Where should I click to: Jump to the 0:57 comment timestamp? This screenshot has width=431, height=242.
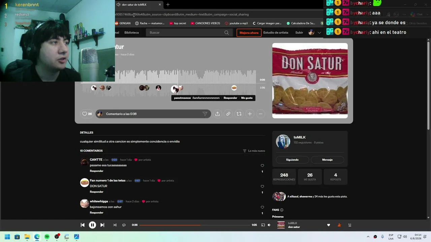point(137,181)
